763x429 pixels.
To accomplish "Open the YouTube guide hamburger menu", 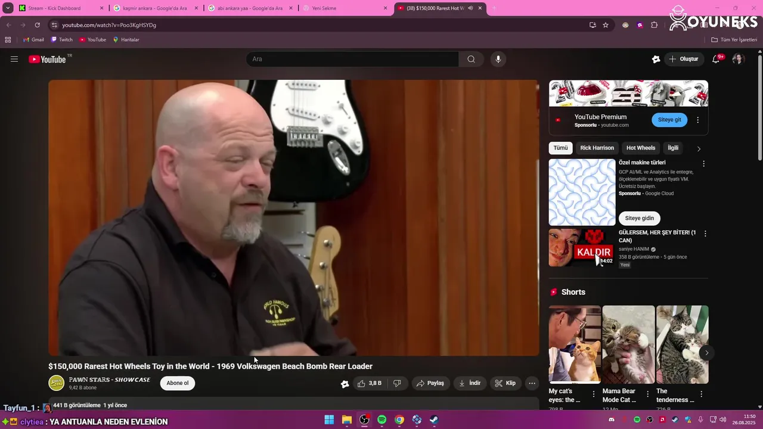I will click(14, 59).
